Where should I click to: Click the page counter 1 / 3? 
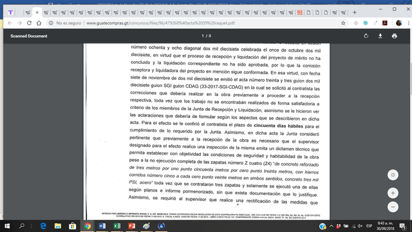(x=206, y=36)
